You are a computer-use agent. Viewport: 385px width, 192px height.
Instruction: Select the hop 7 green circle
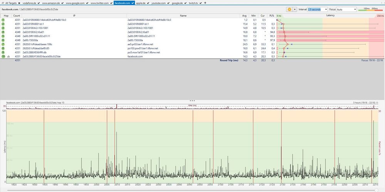pos(3,44)
